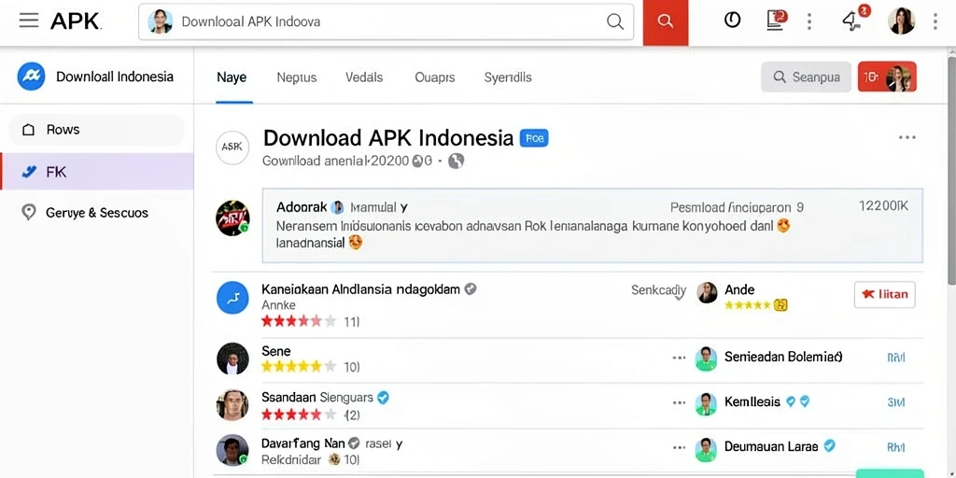Click the green Kemlleais avatar
Viewport: 956px width, 478px height.
(x=706, y=403)
